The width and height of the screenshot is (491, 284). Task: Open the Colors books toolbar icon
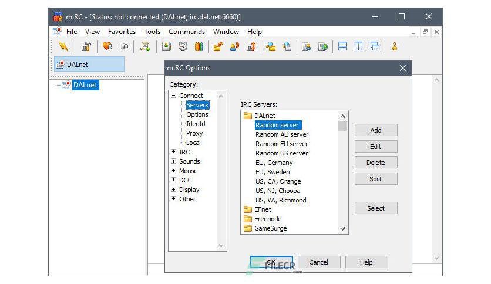[x=199, y=46]
